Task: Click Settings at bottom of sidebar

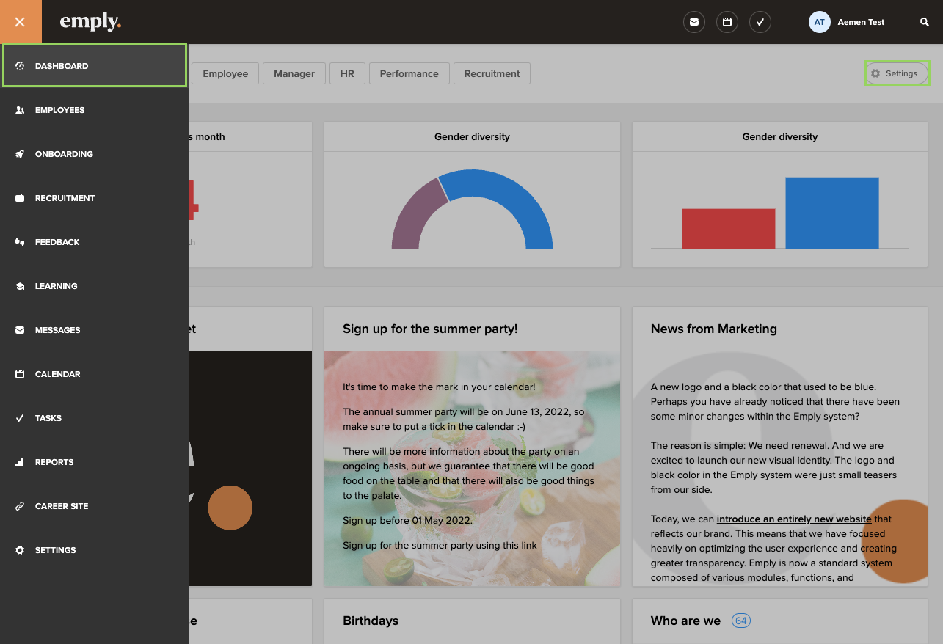Action: tap(55, 550)
